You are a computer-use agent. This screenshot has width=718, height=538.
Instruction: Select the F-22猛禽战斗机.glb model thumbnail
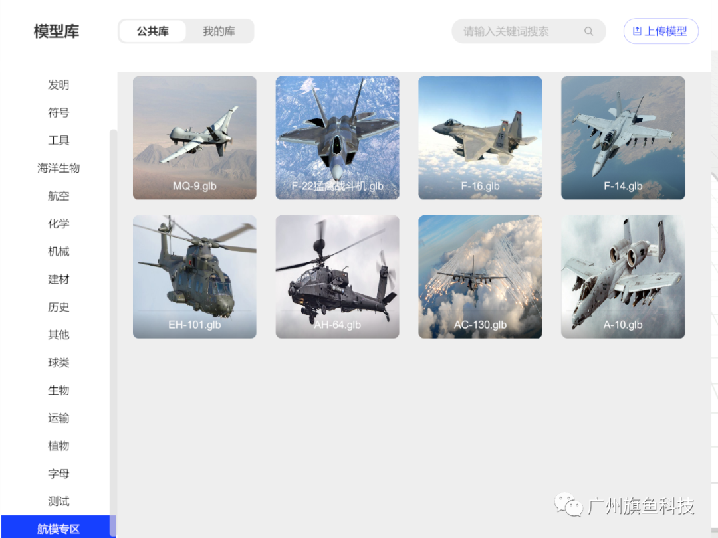pos(337,137)
